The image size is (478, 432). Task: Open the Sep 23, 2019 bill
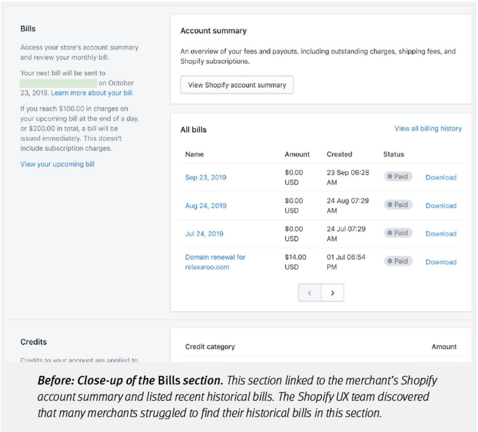click(x=206, y=178)
